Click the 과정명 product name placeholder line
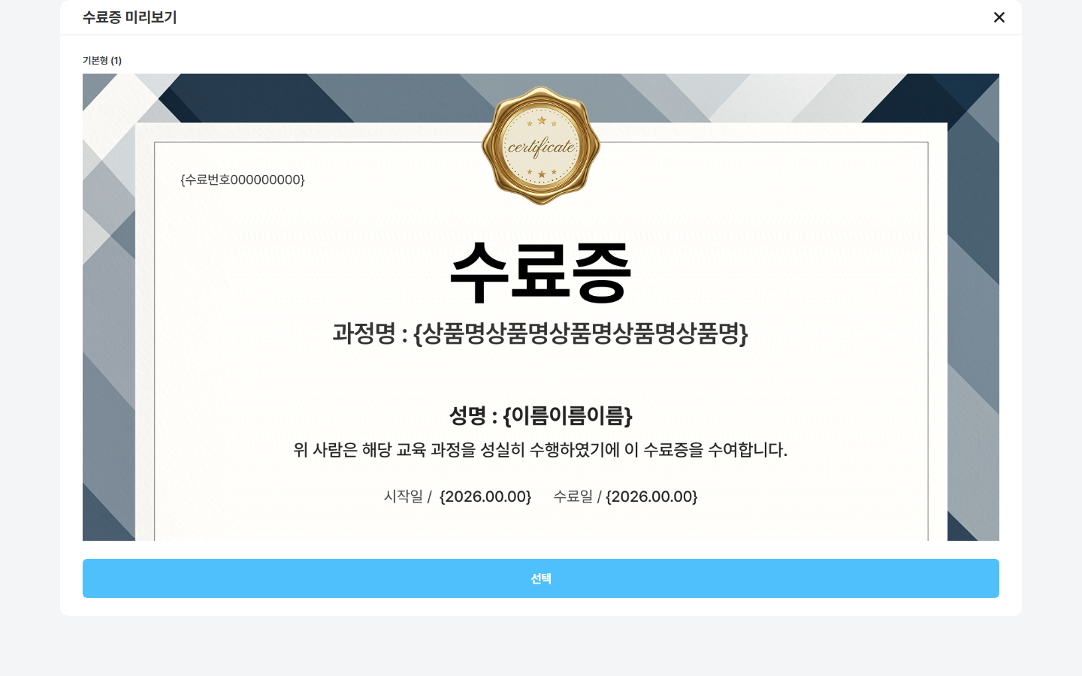Viewport: 1082px width, 676px height. pos(541,333)
